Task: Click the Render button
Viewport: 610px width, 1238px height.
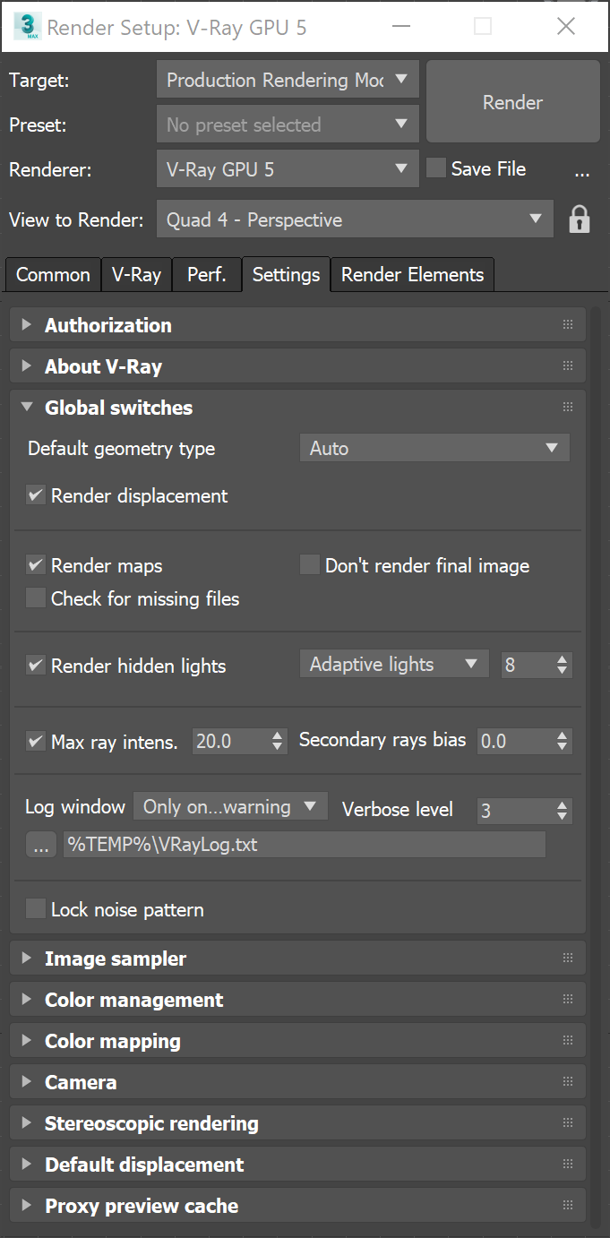Action: 512,102
